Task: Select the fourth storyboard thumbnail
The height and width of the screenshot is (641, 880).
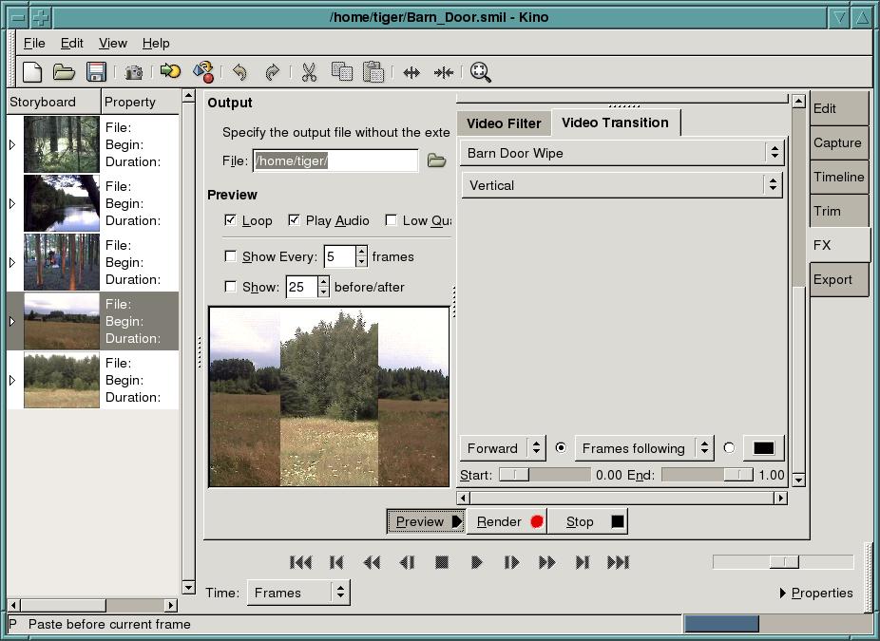Action: (x=61, y=321)
